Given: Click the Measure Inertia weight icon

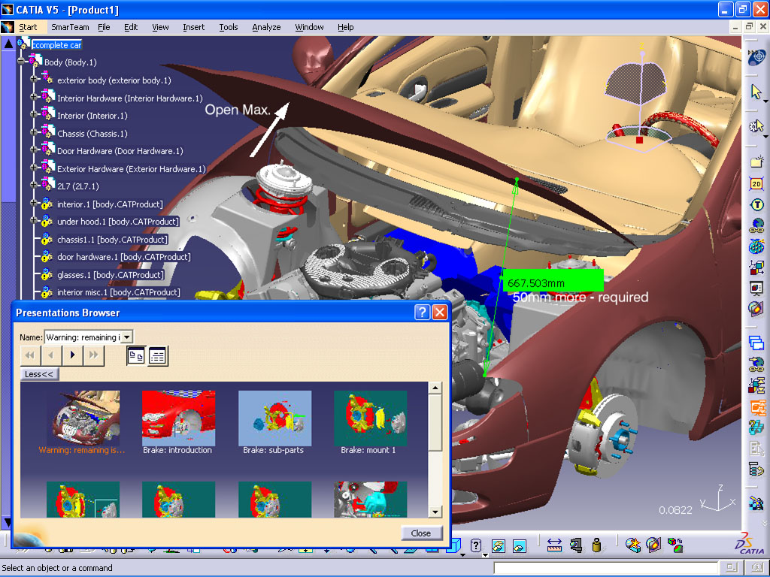Looking at the screenshot, I should tap(596, 545).
